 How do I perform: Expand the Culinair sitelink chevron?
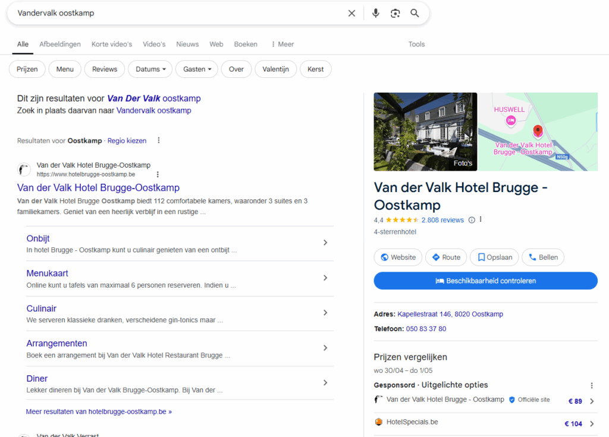tap(325, 313)
